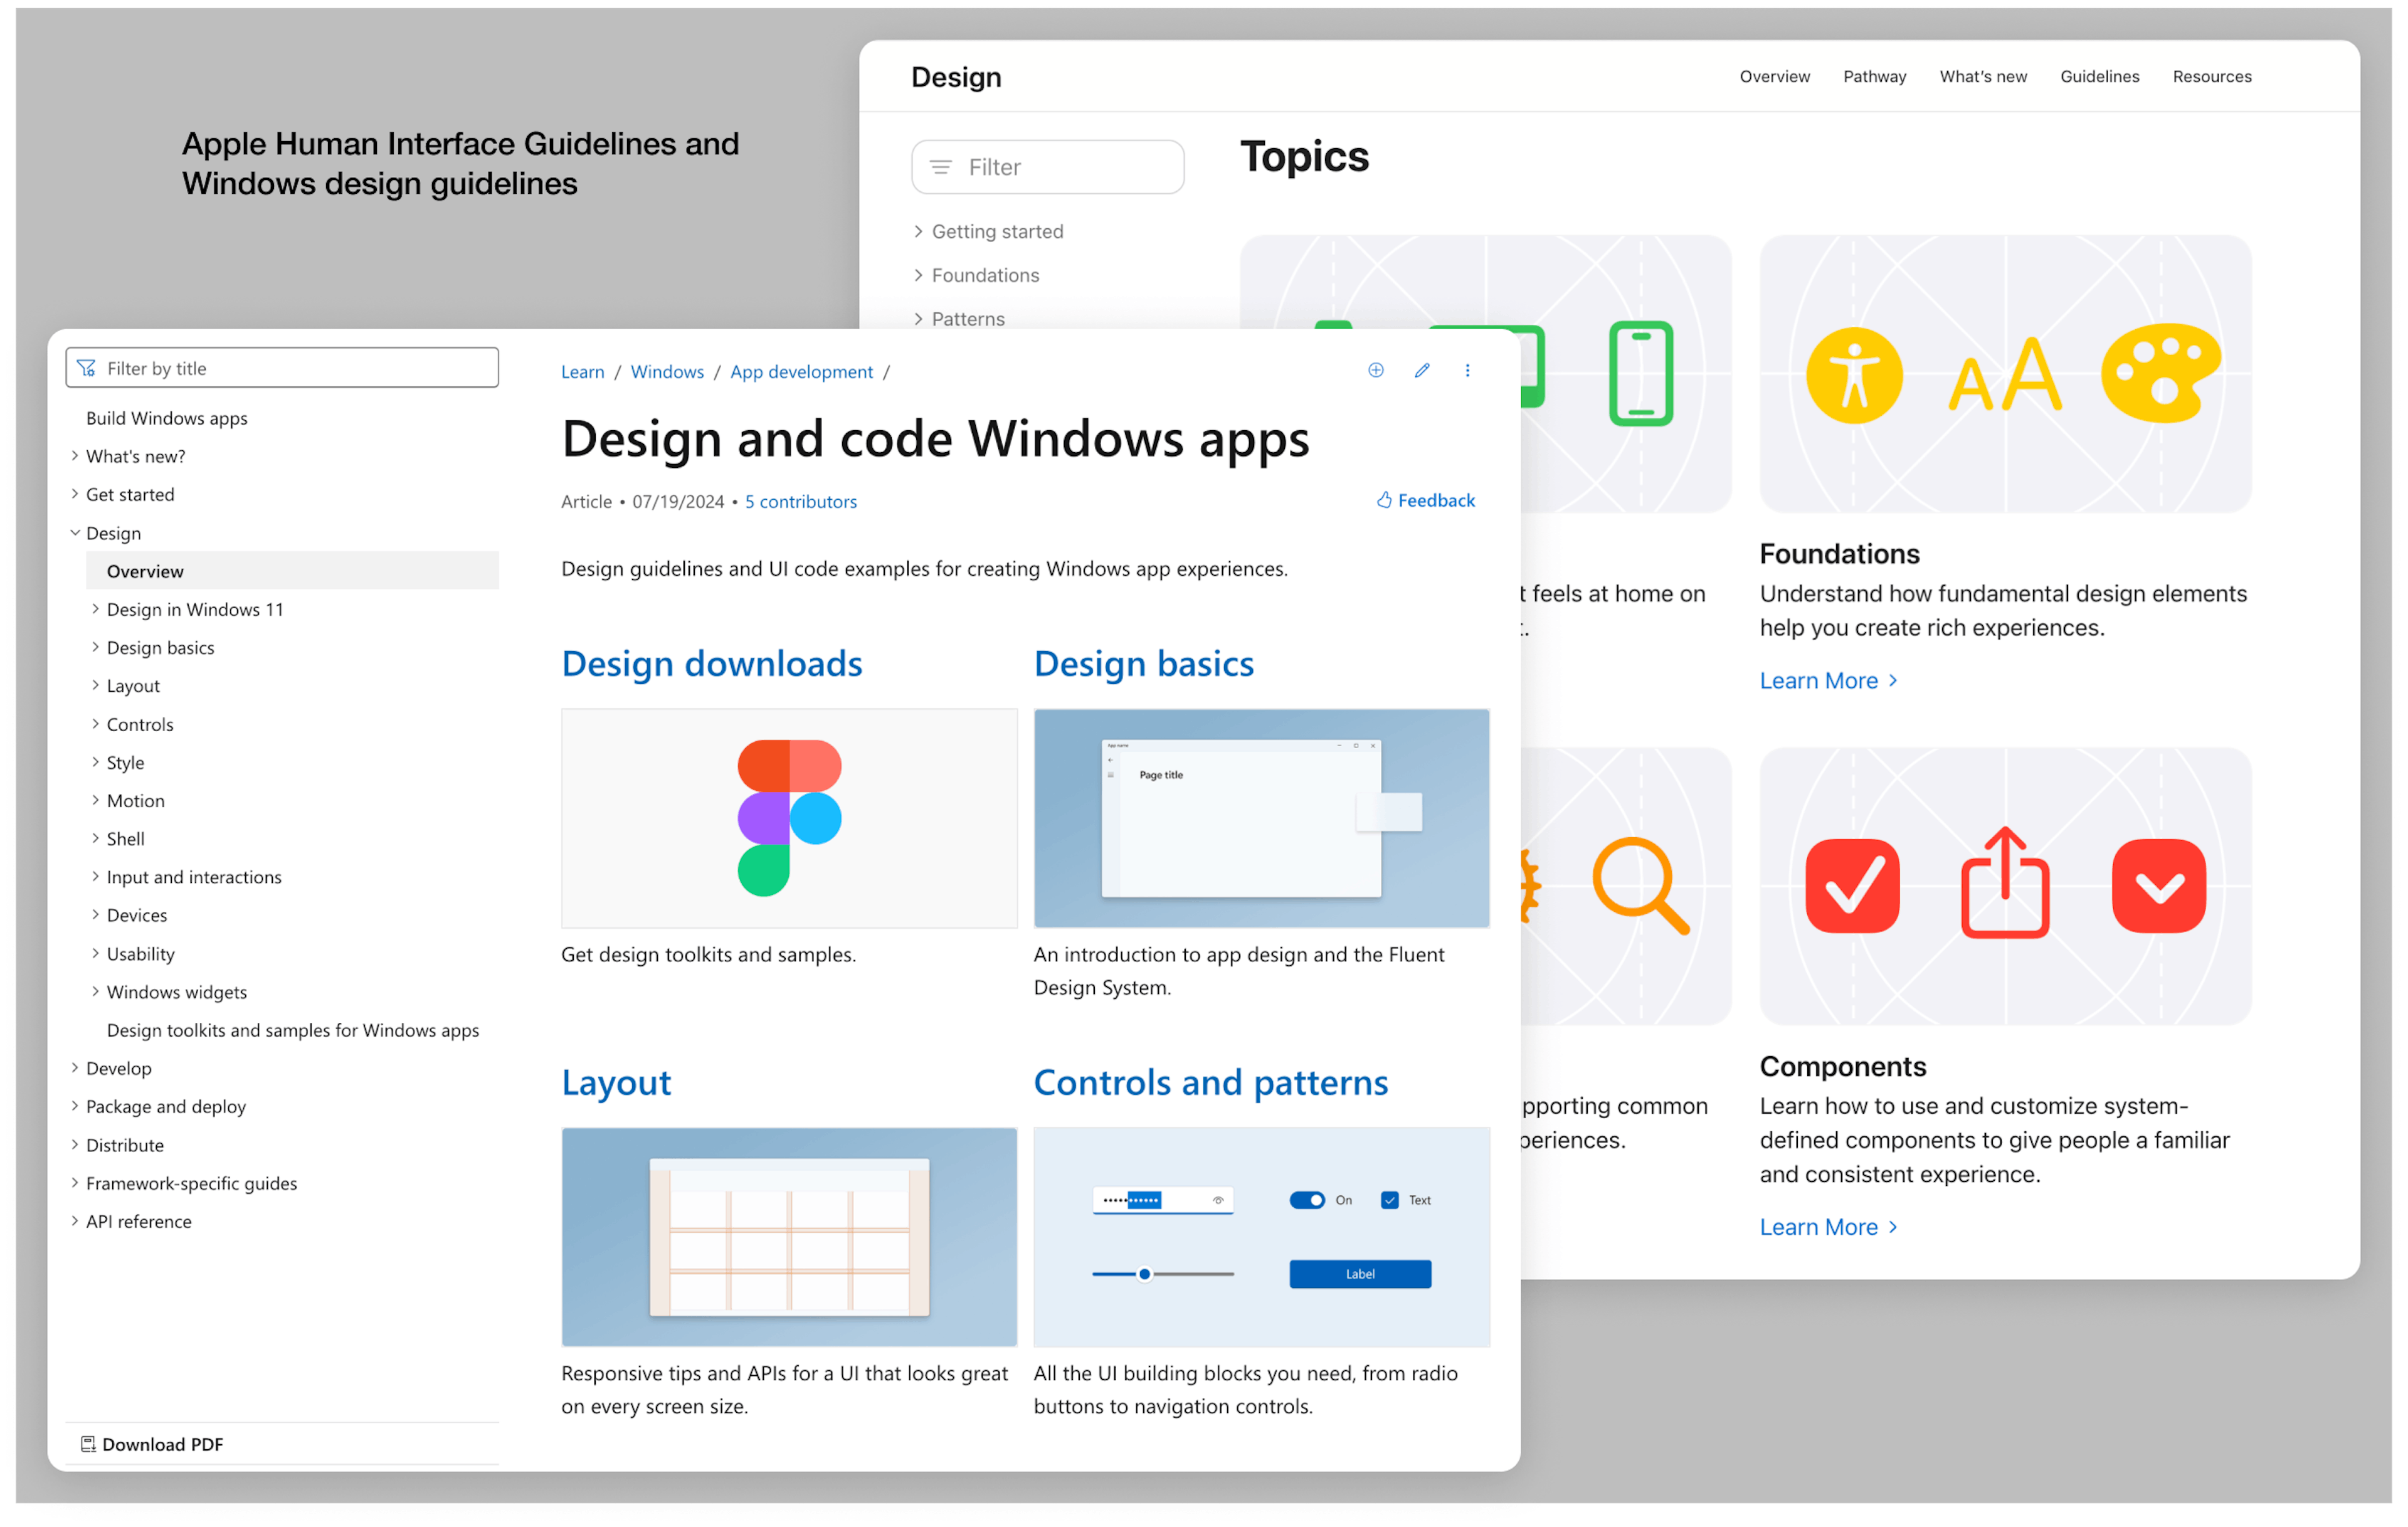
Task: Open Pathway in Apple Design nav
Action: click(x=1874, y=77)
